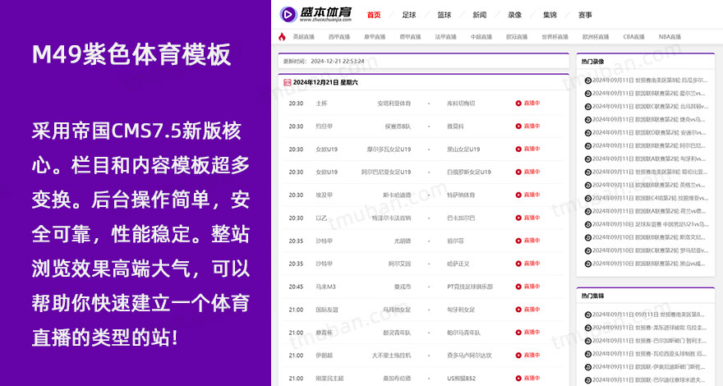This screenshot has height=386, width=723.
Task: Open the 篮球 navigation item
Action: coord(444,16)
